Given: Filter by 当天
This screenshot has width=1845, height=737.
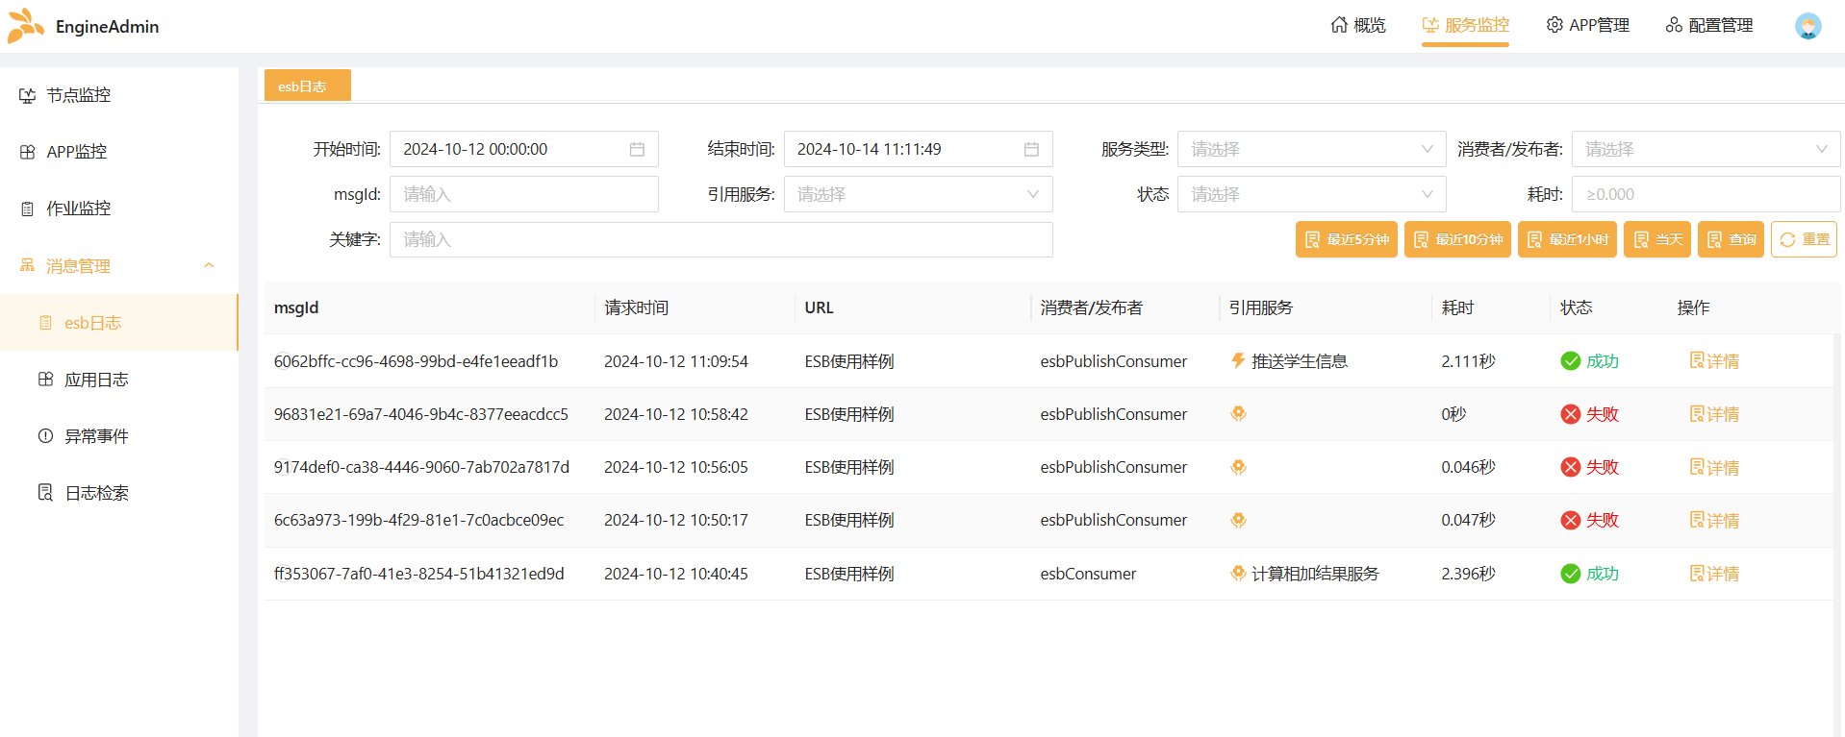Looking at the screenshot, I should click(x=1656, y=239).
